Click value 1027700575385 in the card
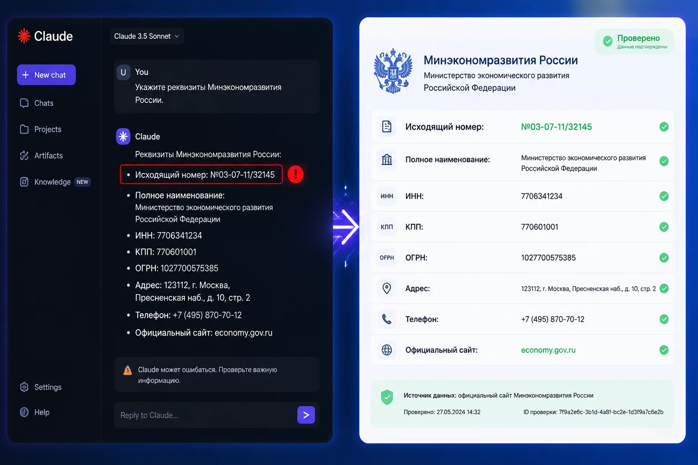The width and height of the screenshot is (698, 465). (x=548, y=258)
